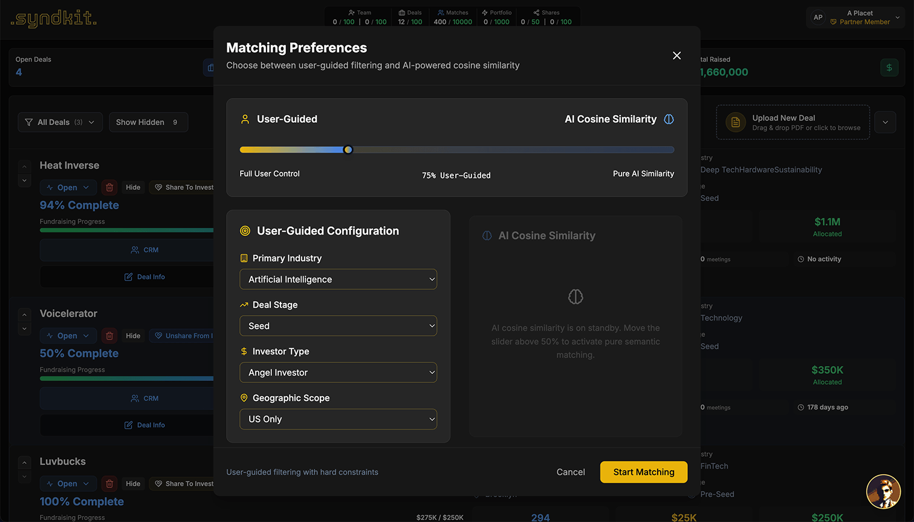This screenshot has height=522, width=914.
Task: Click the Voicelerator deal title
Action: point(68,314)
